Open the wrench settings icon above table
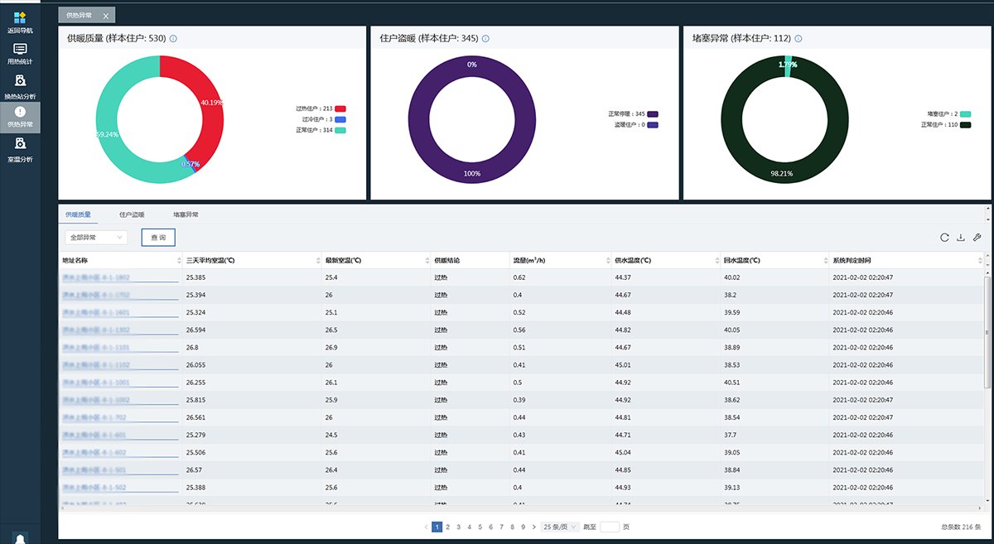994x544 pixels. point(977,238)
